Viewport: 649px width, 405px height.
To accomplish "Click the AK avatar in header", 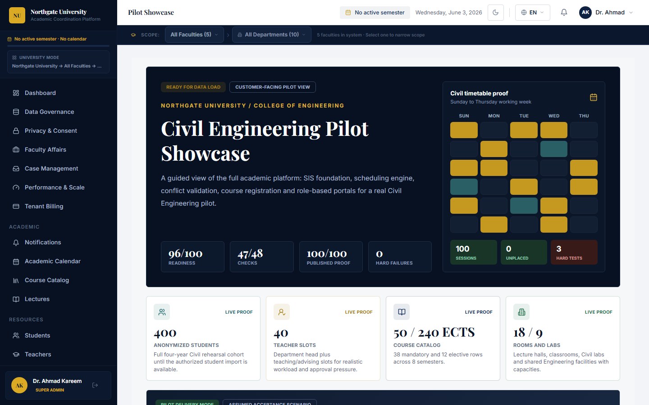I will tap(585, 13).
